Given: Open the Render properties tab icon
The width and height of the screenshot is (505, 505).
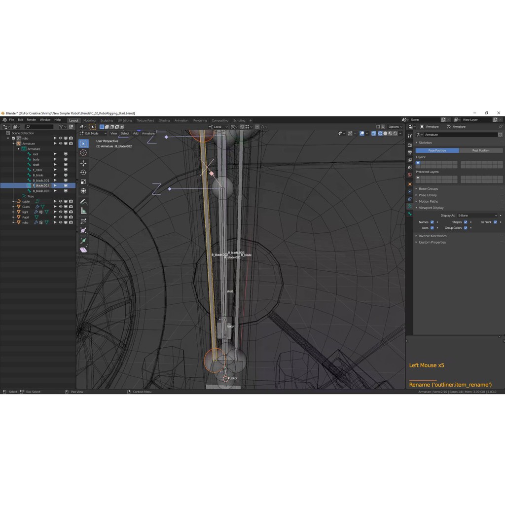Looking at the screenshot, I should [409, 145].
